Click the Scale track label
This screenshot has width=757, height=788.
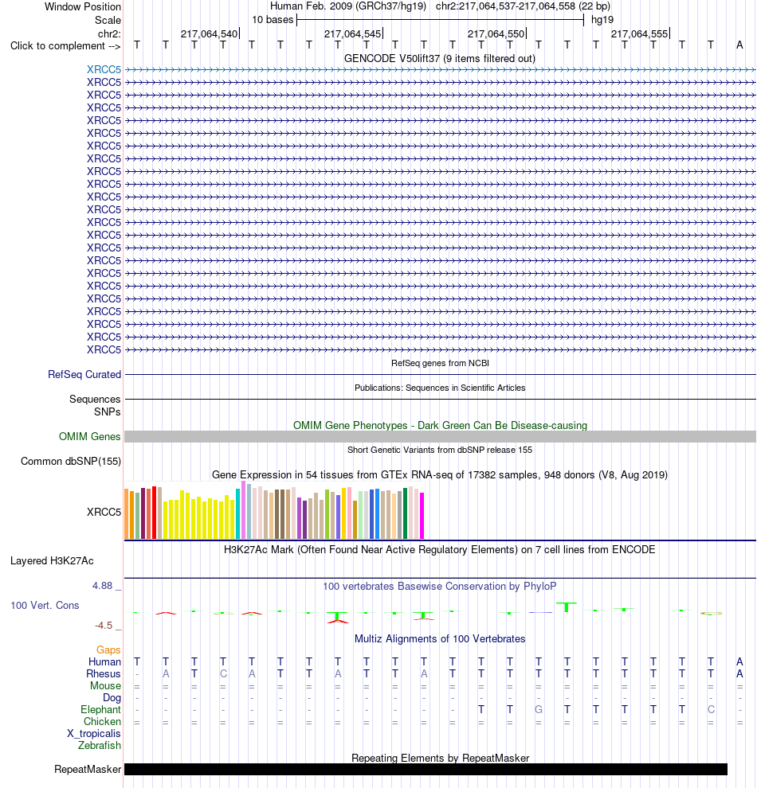[x=108, y=20]
